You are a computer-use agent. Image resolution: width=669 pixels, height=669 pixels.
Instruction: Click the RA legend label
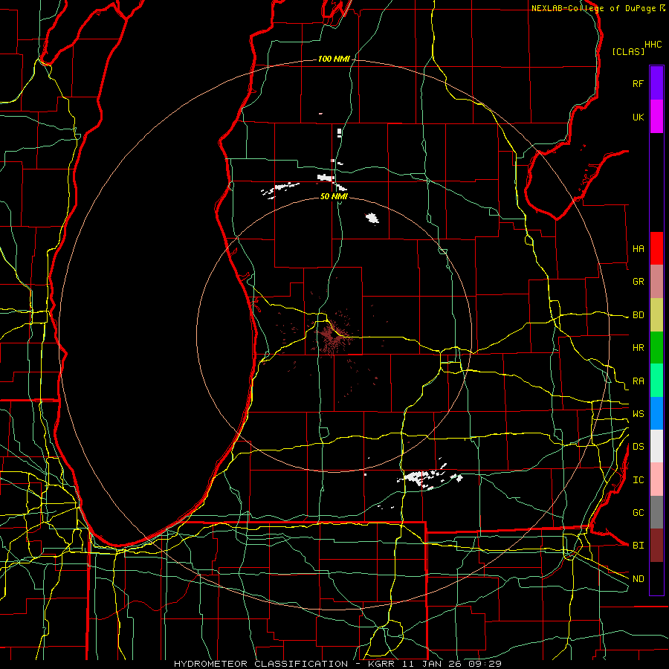[638, 381]
